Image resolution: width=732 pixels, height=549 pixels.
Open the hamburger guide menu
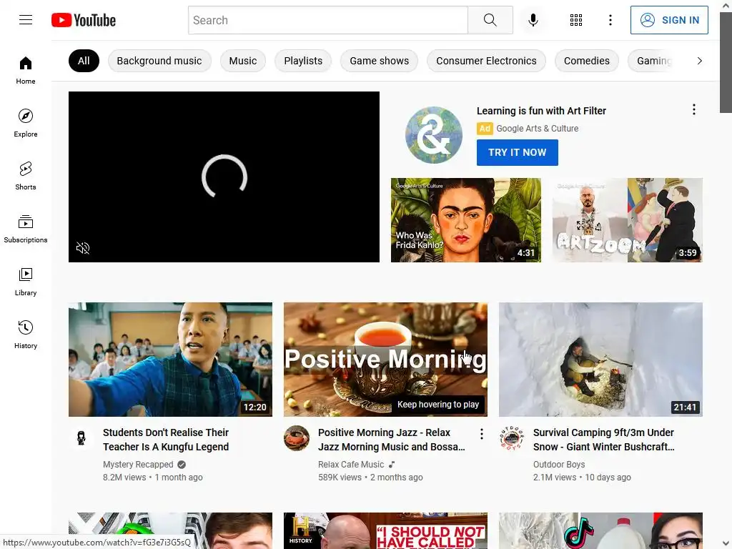point(26,19)
